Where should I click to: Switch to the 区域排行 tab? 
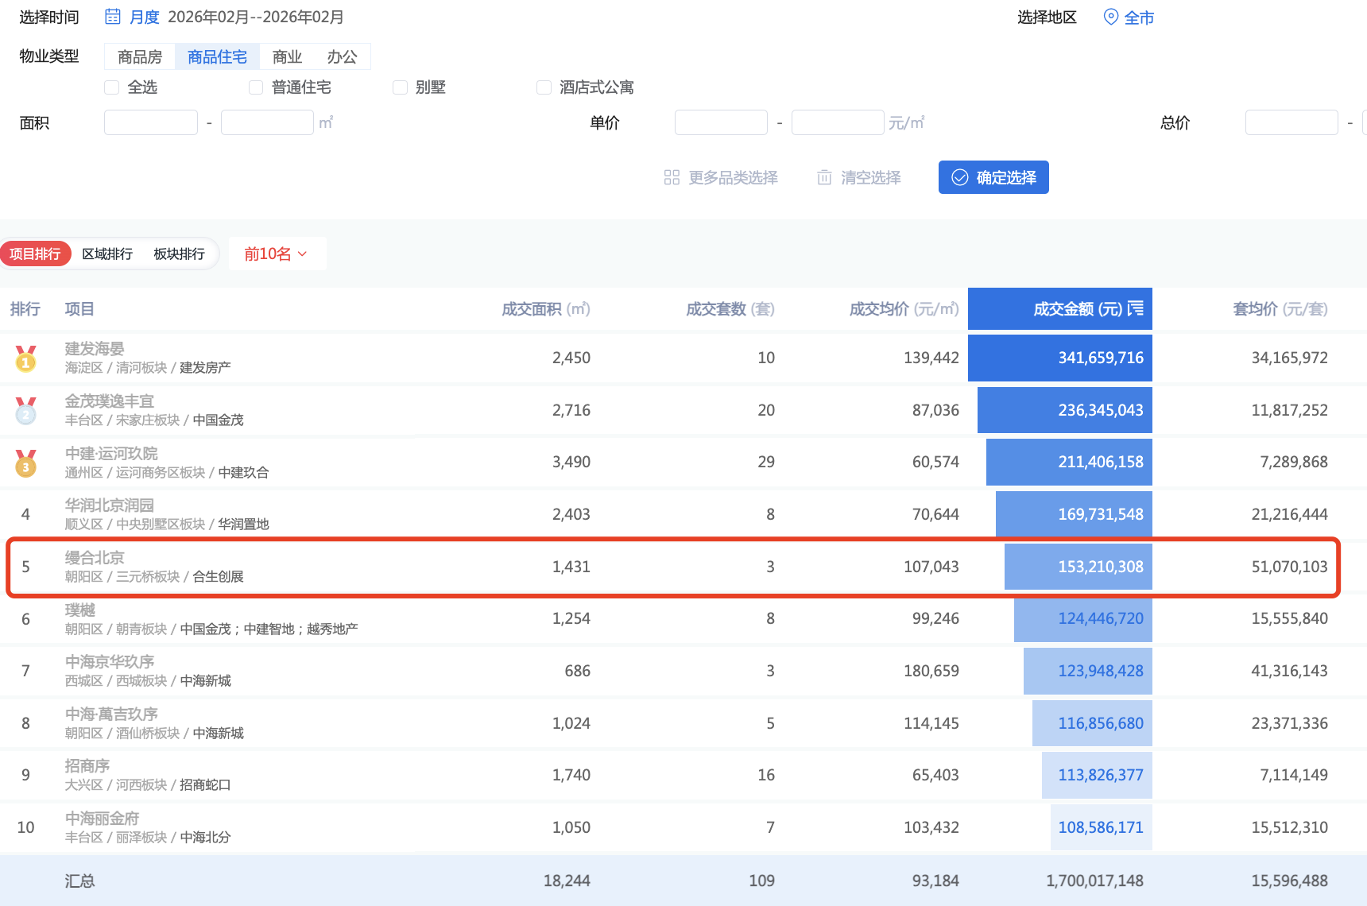[x=107, y=254]
